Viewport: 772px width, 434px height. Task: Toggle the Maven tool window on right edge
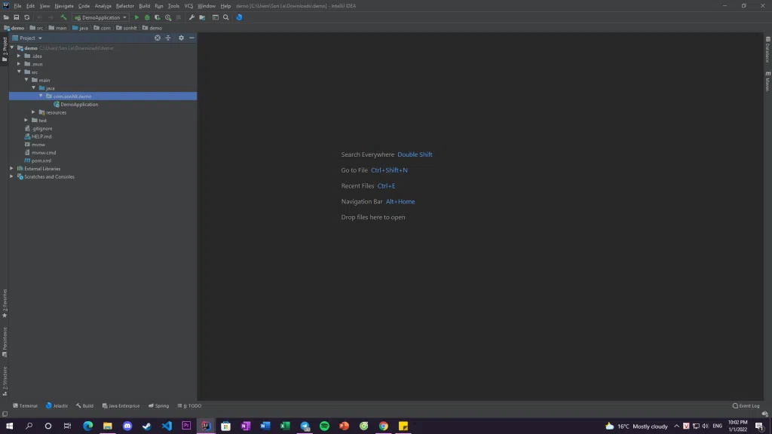767,83
